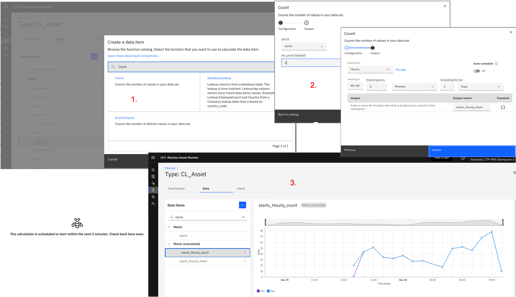Open the source dropdown showing starts

tap(304, 46)
